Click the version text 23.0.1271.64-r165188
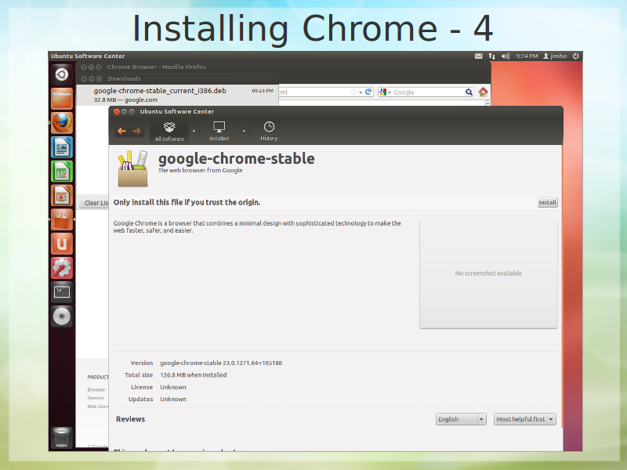The height and width of the screenshot is (470, 627). pos(252,363)
